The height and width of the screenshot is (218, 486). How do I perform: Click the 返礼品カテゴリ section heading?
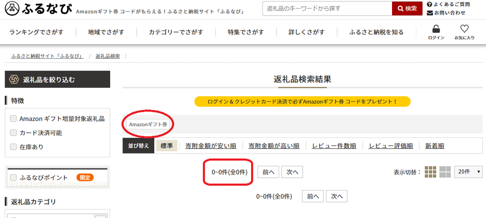pos(34,202)
